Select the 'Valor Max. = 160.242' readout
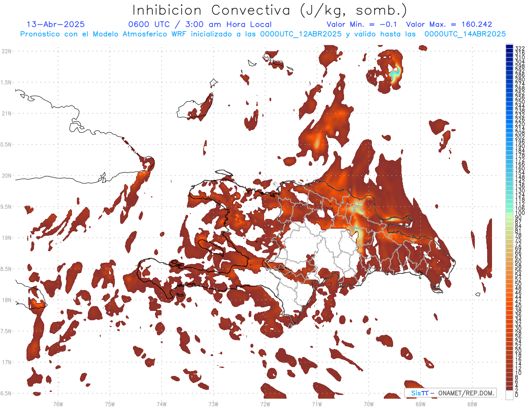This screenshot has height=410, width=530. click(x=449, y=24)
